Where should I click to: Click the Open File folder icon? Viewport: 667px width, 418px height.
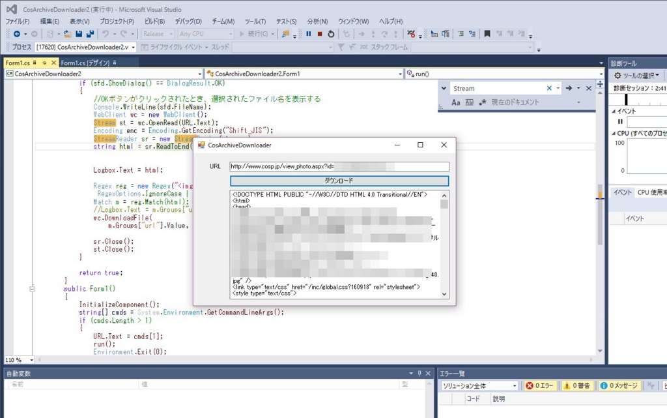tap(67, 34)
